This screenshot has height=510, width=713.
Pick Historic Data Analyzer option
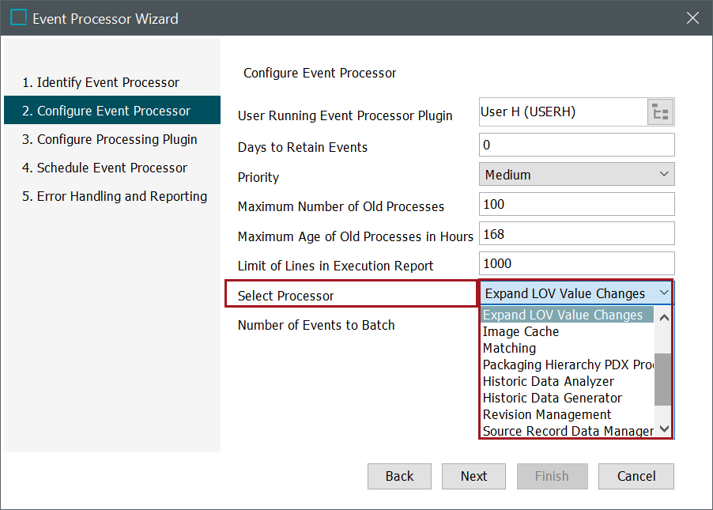pyautogui.click(x=548, y=381)
